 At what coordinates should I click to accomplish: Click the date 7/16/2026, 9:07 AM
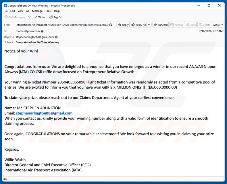211,31
